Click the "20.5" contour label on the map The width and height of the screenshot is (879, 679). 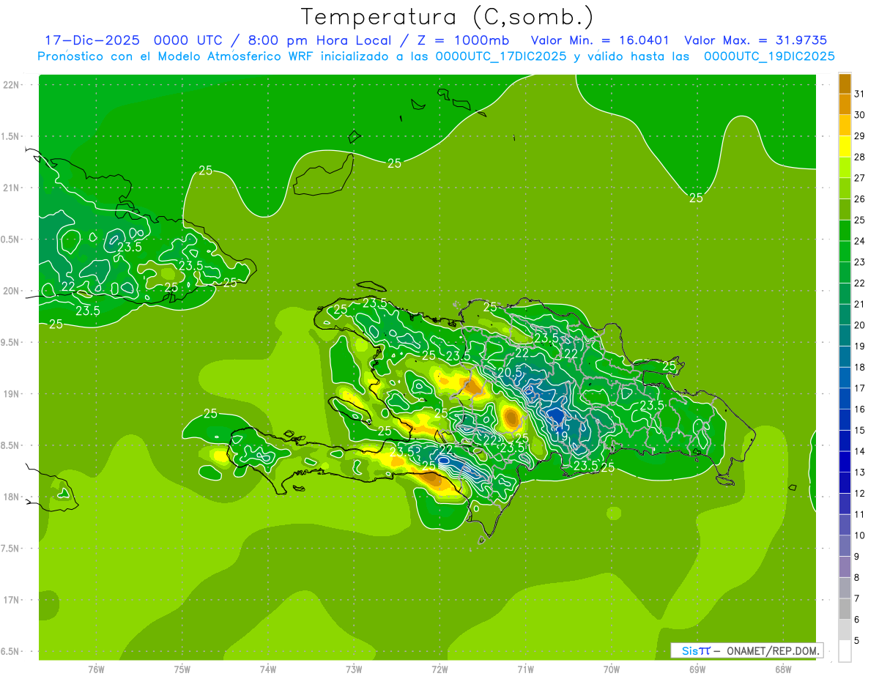pos(510,372)
